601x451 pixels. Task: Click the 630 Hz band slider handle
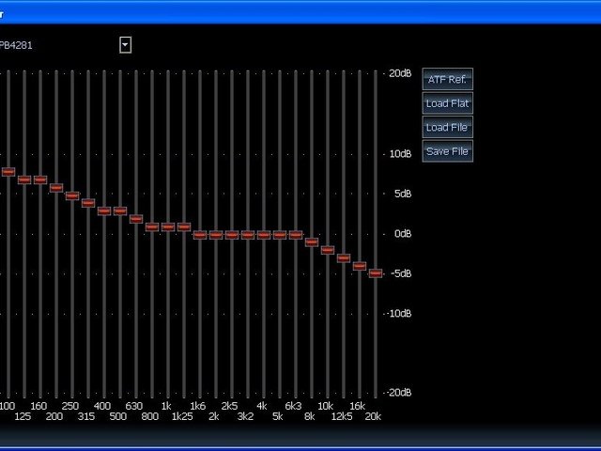(136, 219)
